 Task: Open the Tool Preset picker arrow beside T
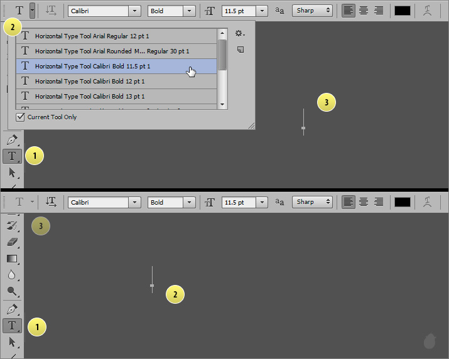pos(32,10)
